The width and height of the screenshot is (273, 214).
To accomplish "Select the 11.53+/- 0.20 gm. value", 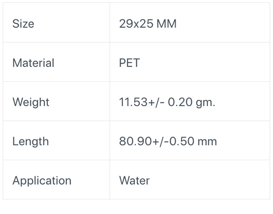I will click(x=167, y=102).
